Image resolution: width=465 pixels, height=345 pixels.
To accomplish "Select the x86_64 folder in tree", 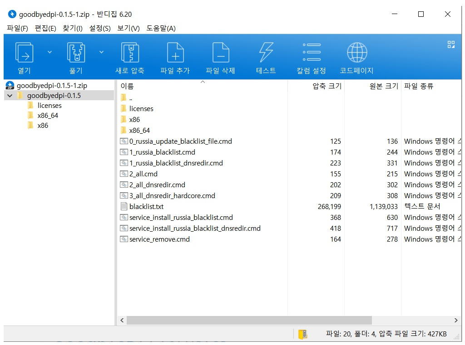I will pyautogui.click(x=48, y=116).
